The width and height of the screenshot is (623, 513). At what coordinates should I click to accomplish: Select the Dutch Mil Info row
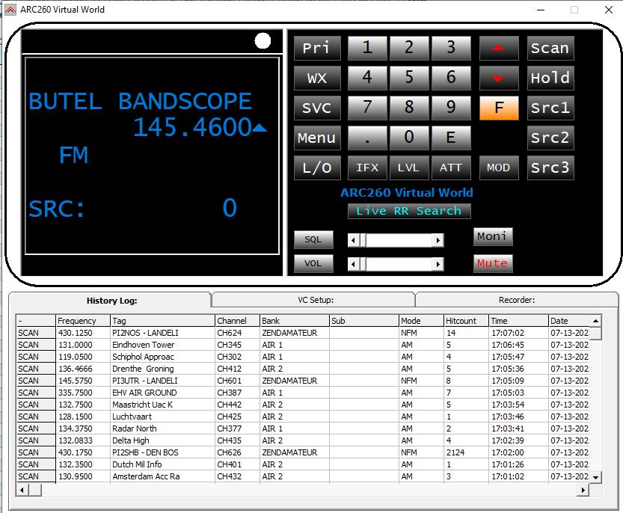click(x=303, y=464)
